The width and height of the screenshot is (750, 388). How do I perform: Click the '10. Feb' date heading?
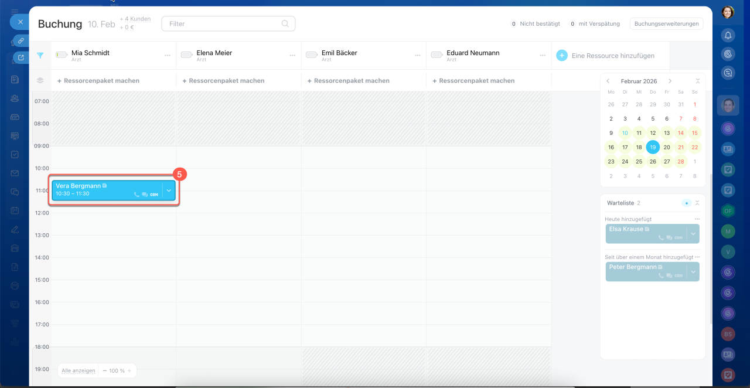pyautogui.click(x=101, y=24)
